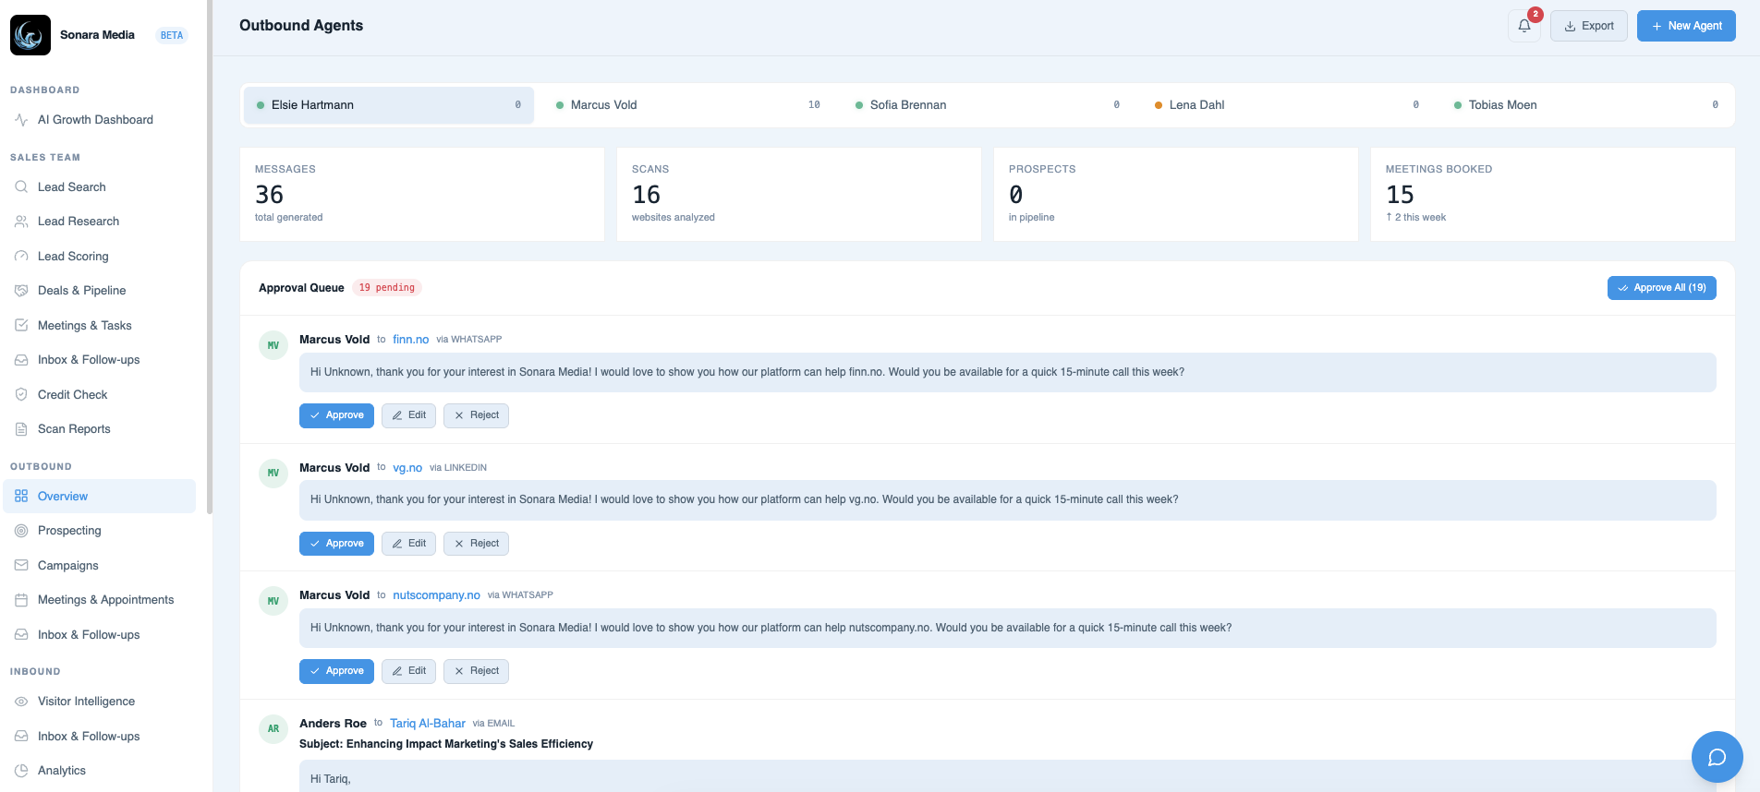
Task: Open Visitor Intelligence
Action: 100,702
